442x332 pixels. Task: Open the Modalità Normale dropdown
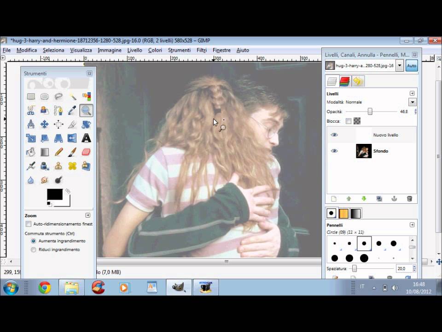413,102
